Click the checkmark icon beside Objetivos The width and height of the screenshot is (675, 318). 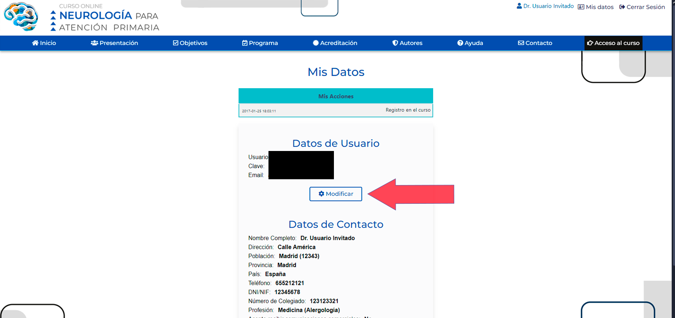coord(176,43)
